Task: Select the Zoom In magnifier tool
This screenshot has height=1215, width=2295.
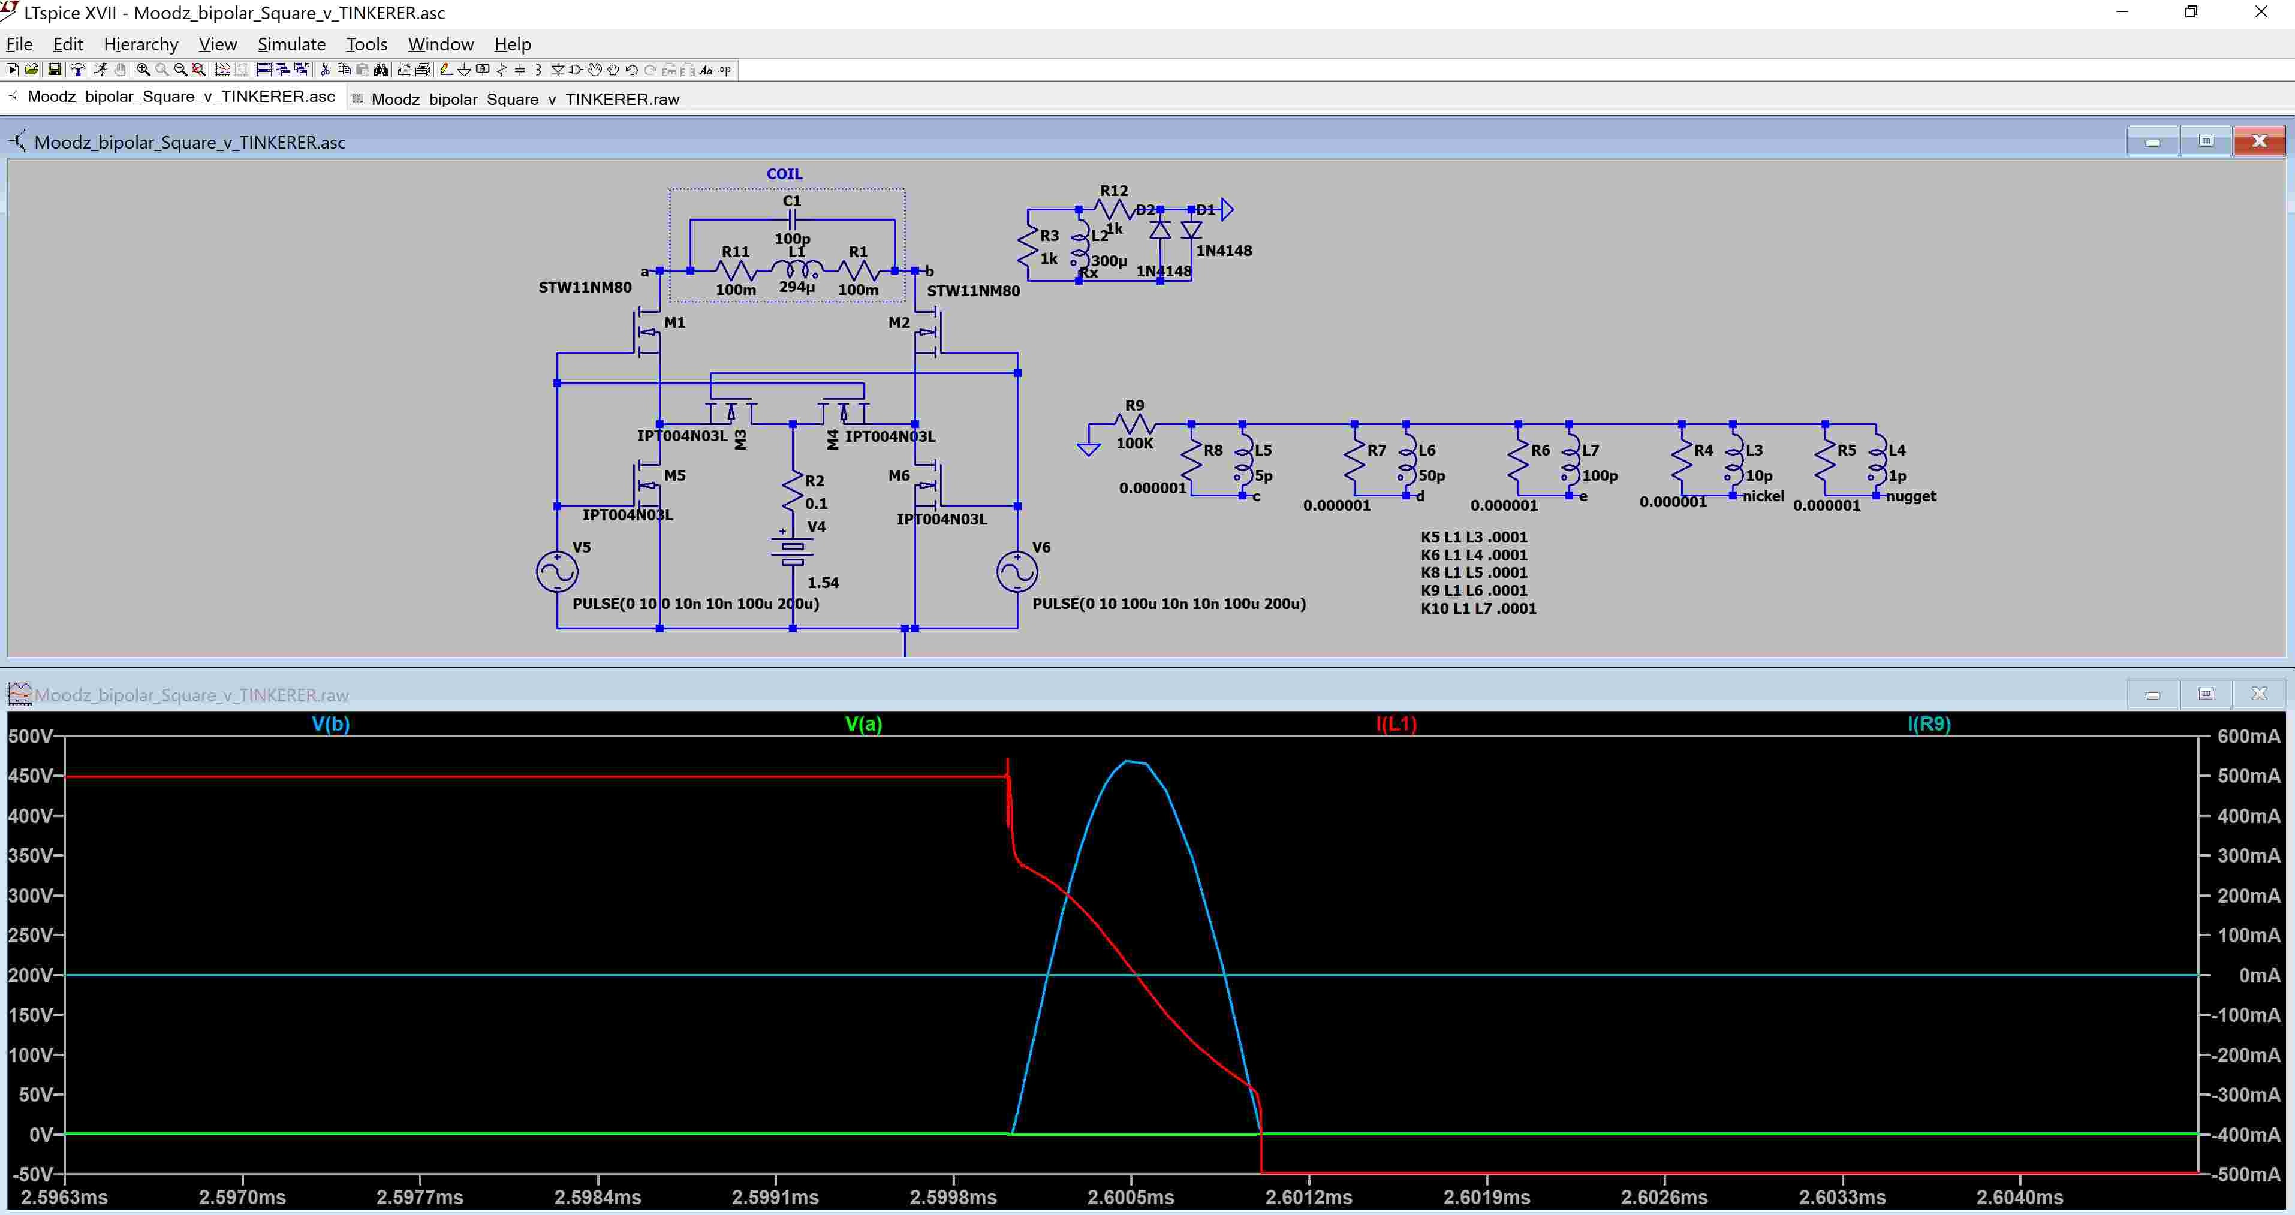Action: [x=143, y=70]
